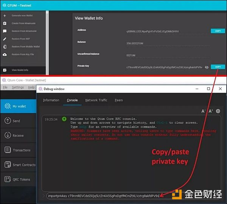Open the Transactions page
This screenshot has height=204, width=227.
18,150
